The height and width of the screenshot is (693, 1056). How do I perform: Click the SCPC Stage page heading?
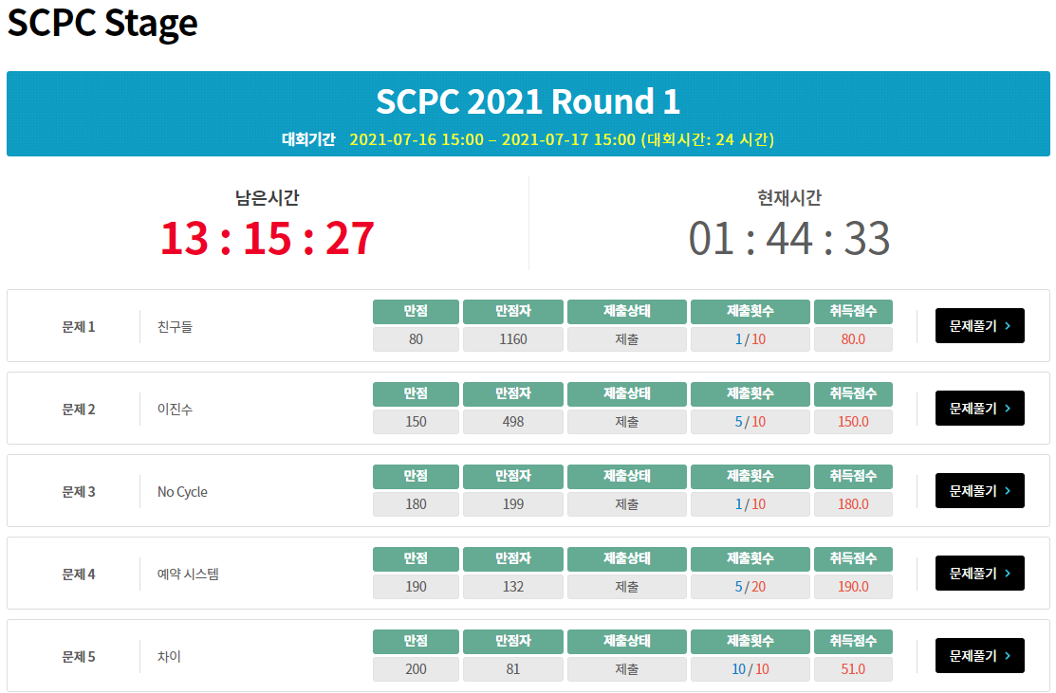coord(102,23)
